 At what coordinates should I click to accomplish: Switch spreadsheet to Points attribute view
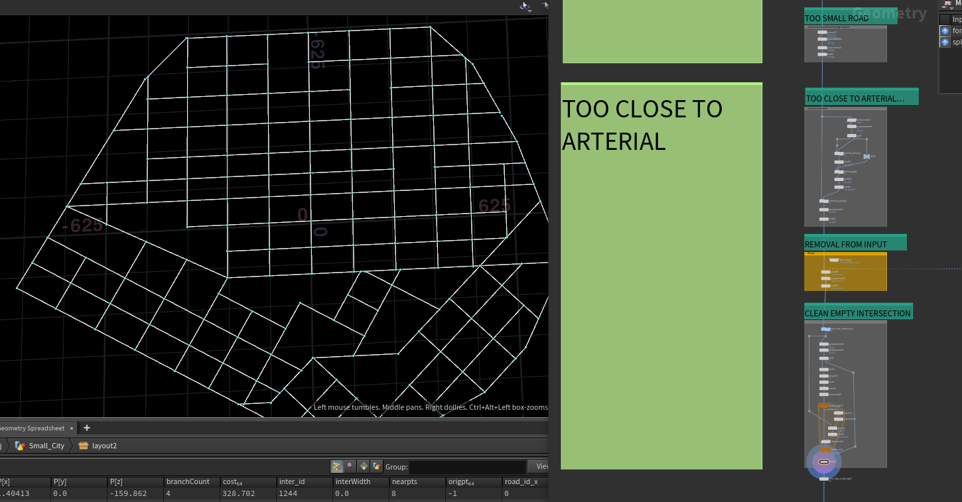point(336,466)
